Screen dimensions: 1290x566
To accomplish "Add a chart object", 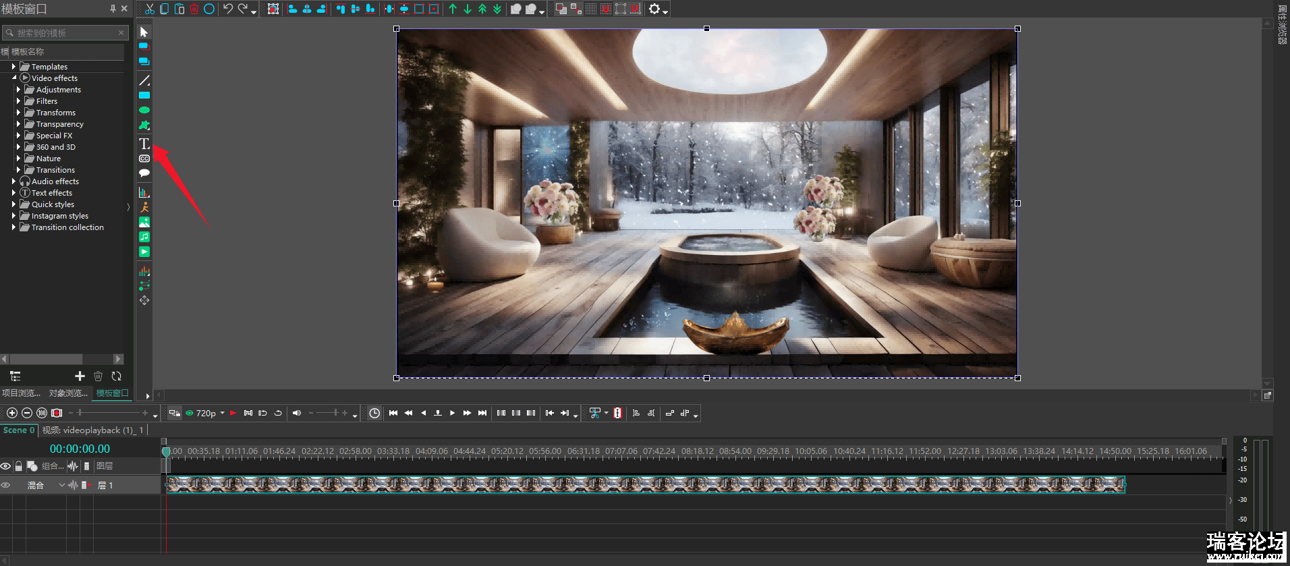I will point(144,192).
